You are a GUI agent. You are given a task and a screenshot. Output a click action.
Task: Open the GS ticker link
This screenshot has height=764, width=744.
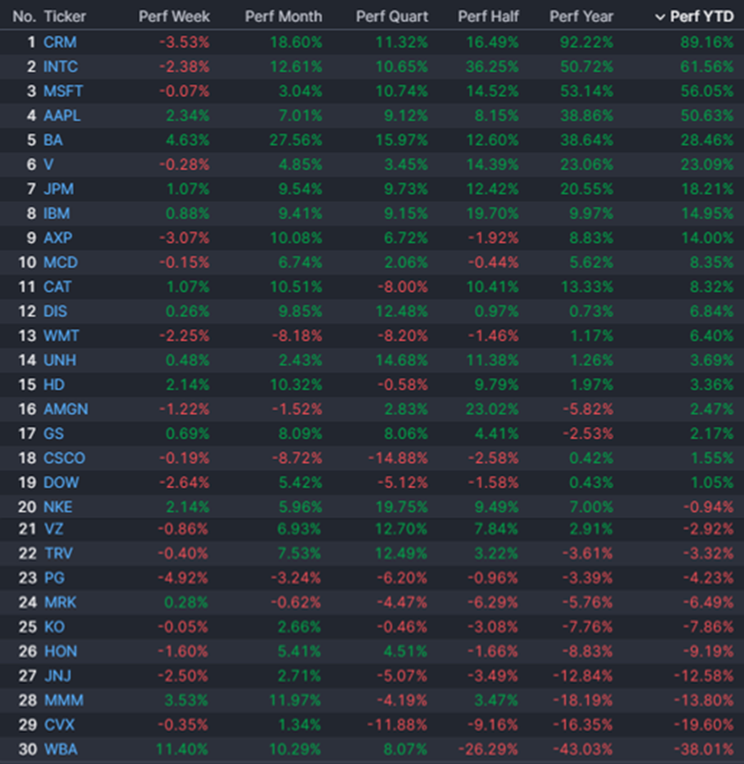(53, 434)
